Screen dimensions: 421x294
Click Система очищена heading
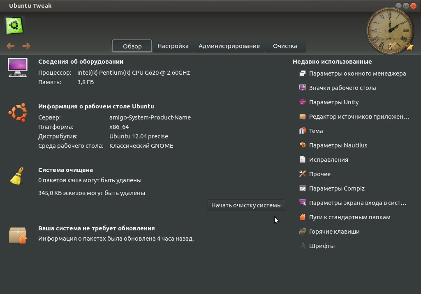coord(65,170)
